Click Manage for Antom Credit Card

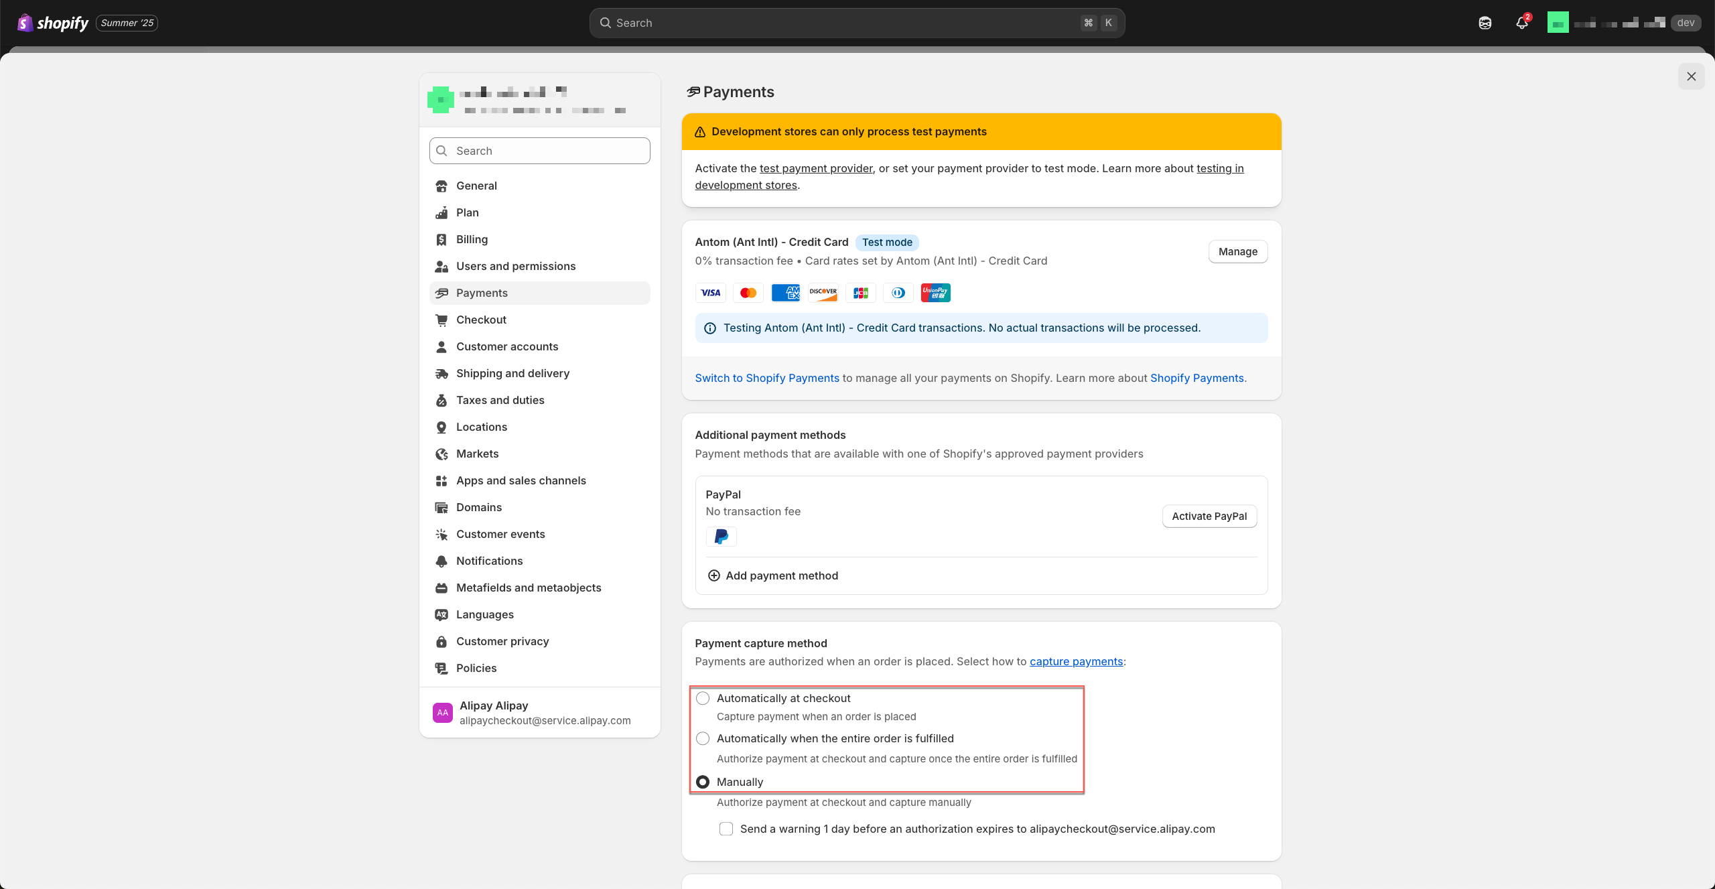click(1238, 252)
